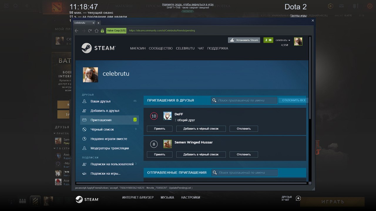Click DeFF's level 10 badge
Screen dimensions: 376x211
coord(154,116)
